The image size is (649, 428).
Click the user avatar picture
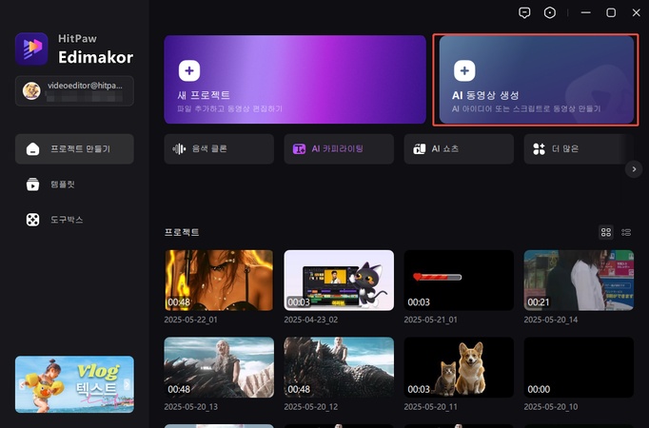[30, 90]
